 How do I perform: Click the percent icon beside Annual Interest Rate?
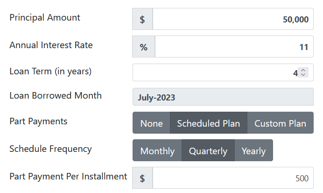tap(144, 47)
